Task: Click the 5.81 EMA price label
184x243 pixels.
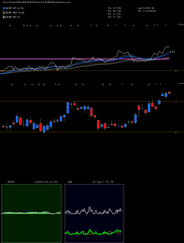Action: (172, 52)
